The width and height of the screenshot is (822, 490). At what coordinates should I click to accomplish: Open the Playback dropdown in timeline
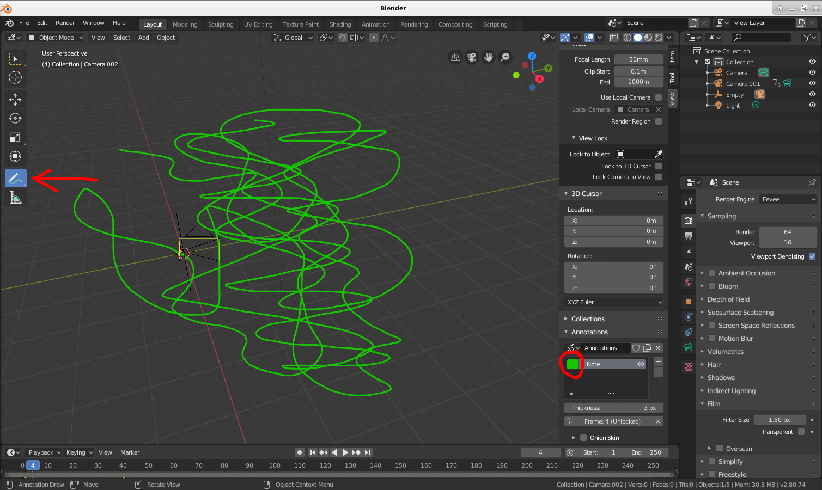click(x=44, y=452)
